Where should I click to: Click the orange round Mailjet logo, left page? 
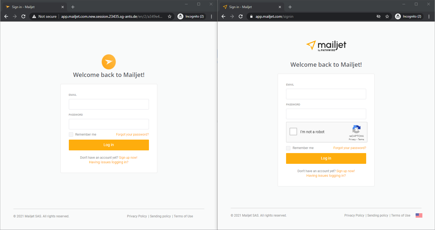point(109,62)
